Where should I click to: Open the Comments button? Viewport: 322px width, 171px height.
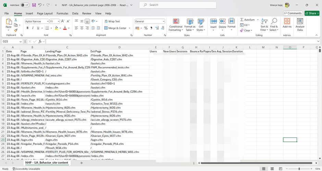point(293,13)
